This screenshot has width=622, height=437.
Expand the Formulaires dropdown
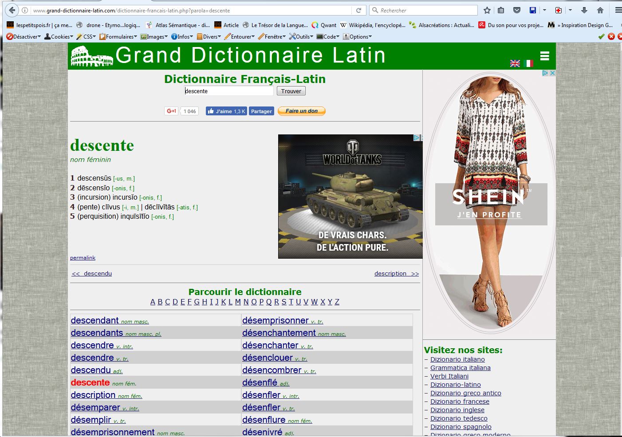coord(118,37)
